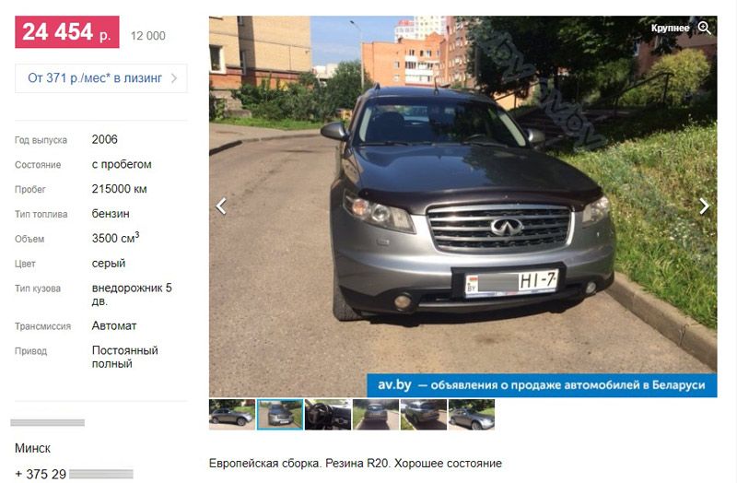The image size is (737, 483).
Task: Click the magnifier zoom icon on photo
Action: click(x=704, y=29)
